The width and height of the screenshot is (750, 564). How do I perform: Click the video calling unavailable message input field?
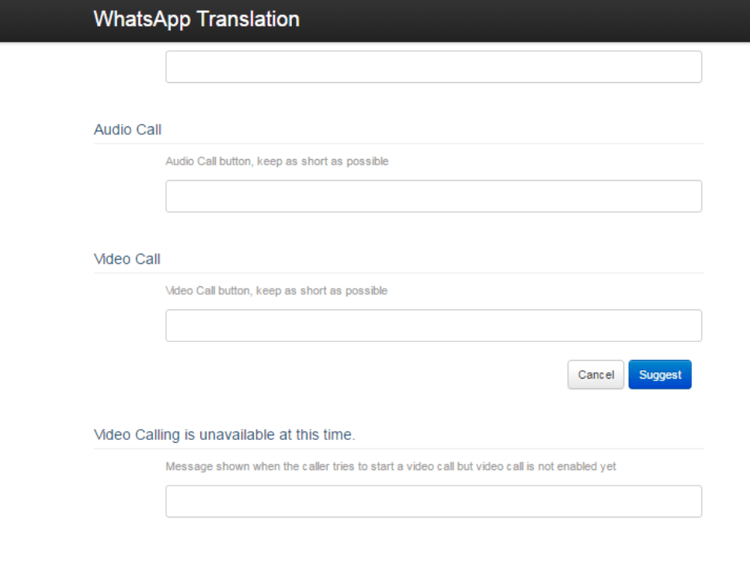point(432,501)
